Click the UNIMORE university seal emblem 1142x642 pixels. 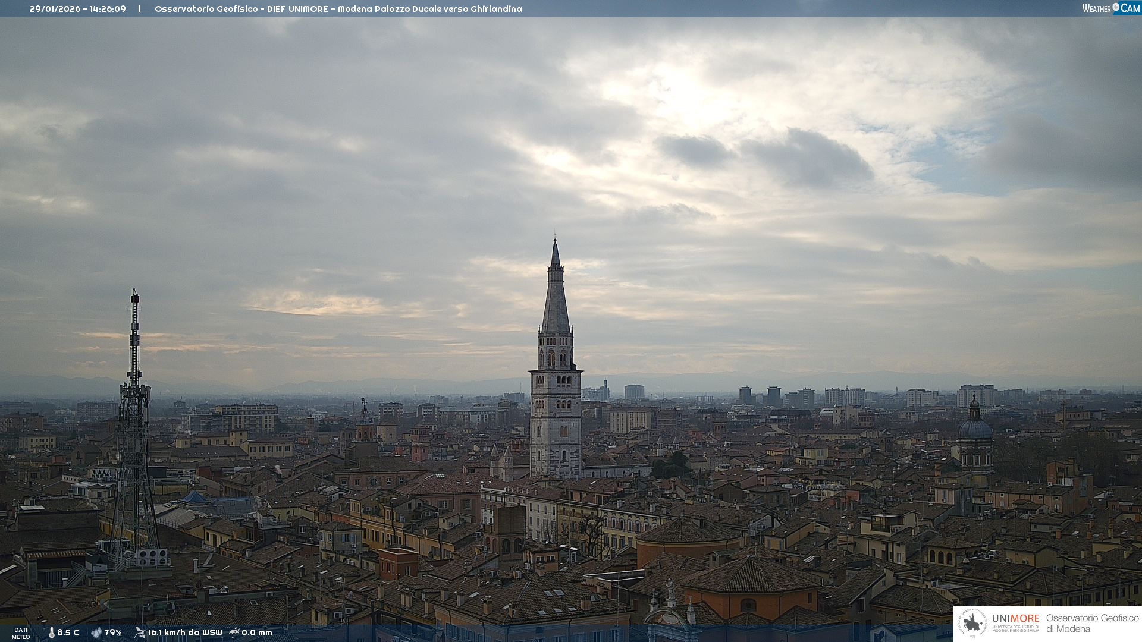click(x=973, y=623)
